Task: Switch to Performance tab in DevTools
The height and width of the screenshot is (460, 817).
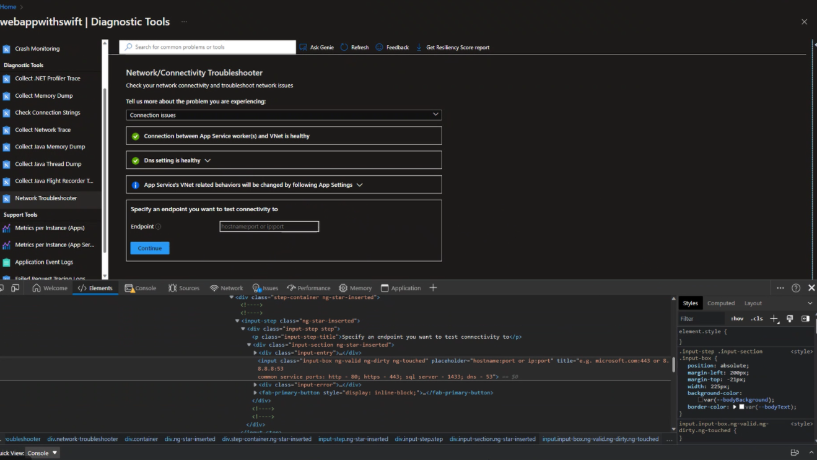Action: pos(308,288)
